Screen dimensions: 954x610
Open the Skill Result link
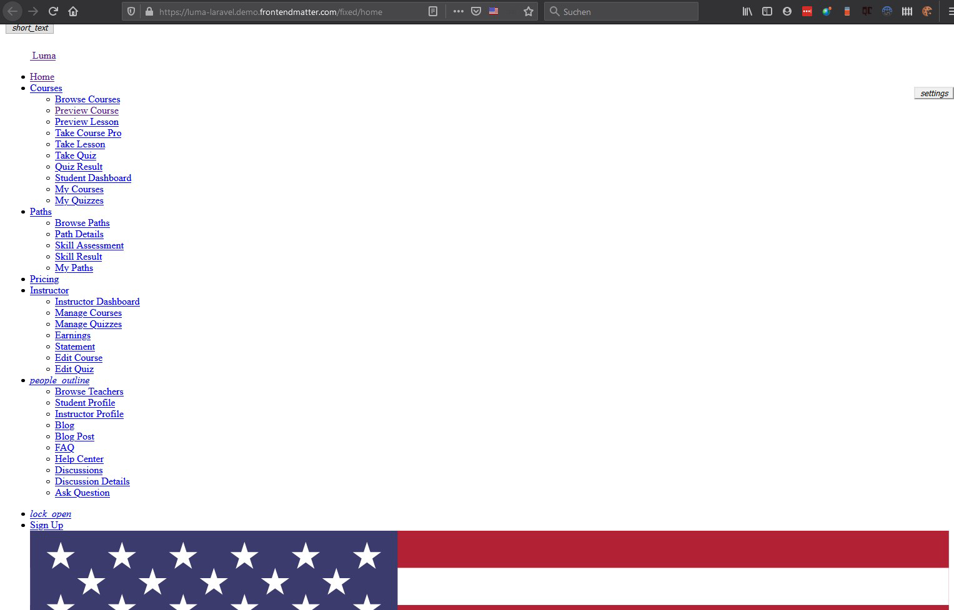79,257
